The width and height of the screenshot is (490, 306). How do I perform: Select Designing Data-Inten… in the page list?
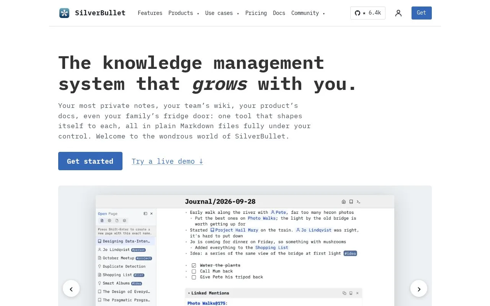pos(126,241)
